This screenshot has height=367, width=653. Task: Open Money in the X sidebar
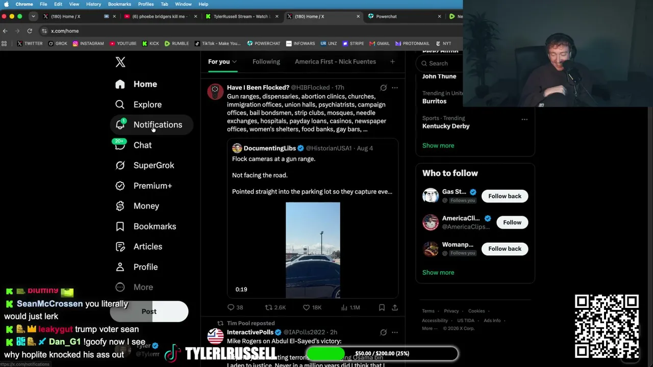pos(137,206)
